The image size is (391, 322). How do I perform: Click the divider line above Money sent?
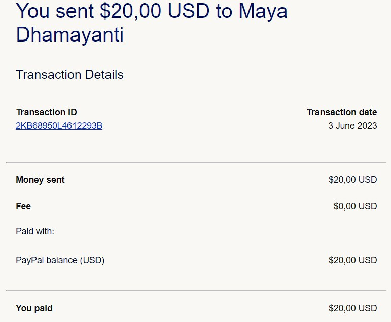pos(196,163)
